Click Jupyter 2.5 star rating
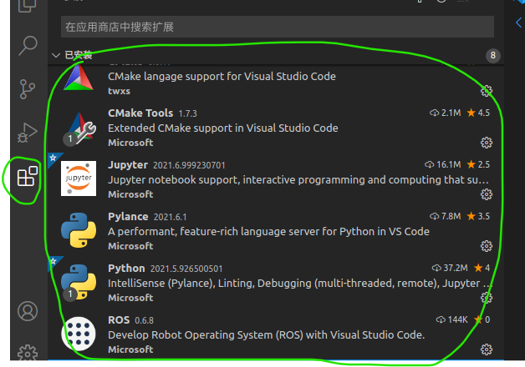This screenshot has width=525, height=367. click(478, 164)
